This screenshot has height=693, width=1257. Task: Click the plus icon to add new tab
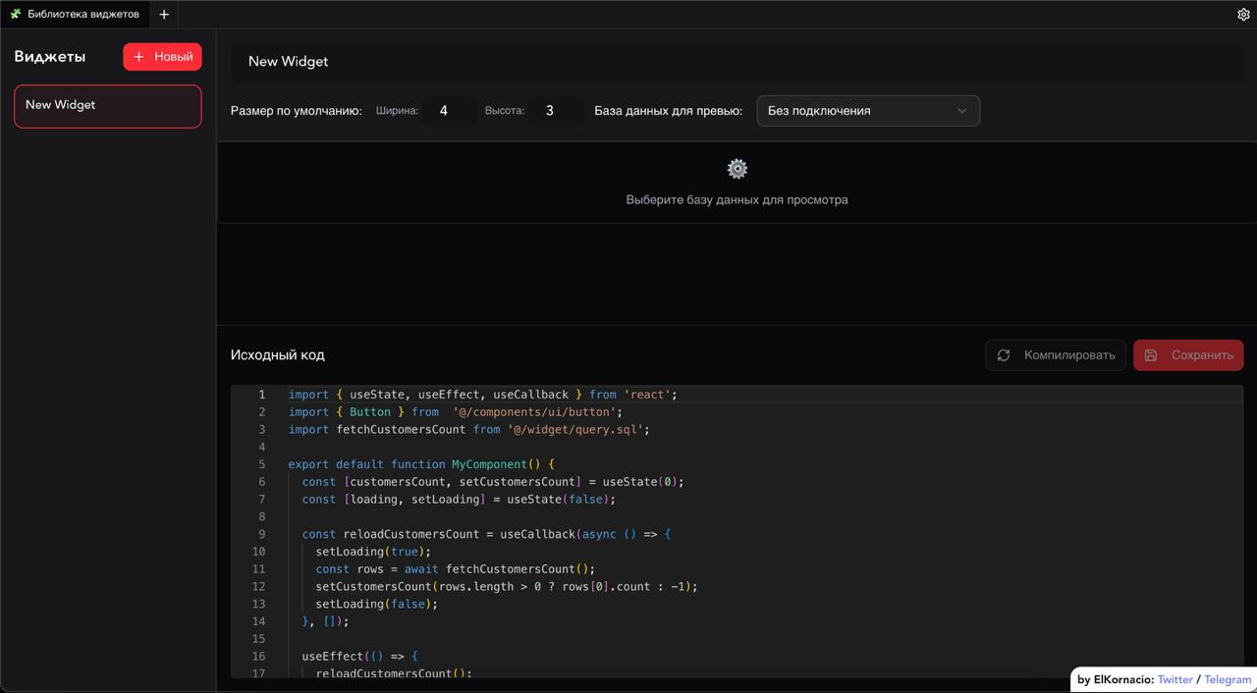[x=164, y=15]
